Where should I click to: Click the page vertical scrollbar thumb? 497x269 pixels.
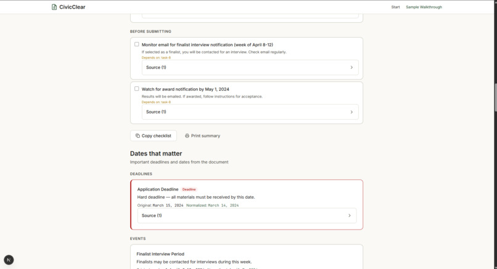495,97
